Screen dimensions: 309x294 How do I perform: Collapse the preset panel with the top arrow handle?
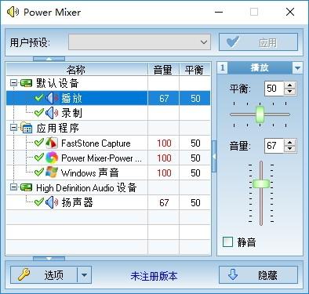49,59
